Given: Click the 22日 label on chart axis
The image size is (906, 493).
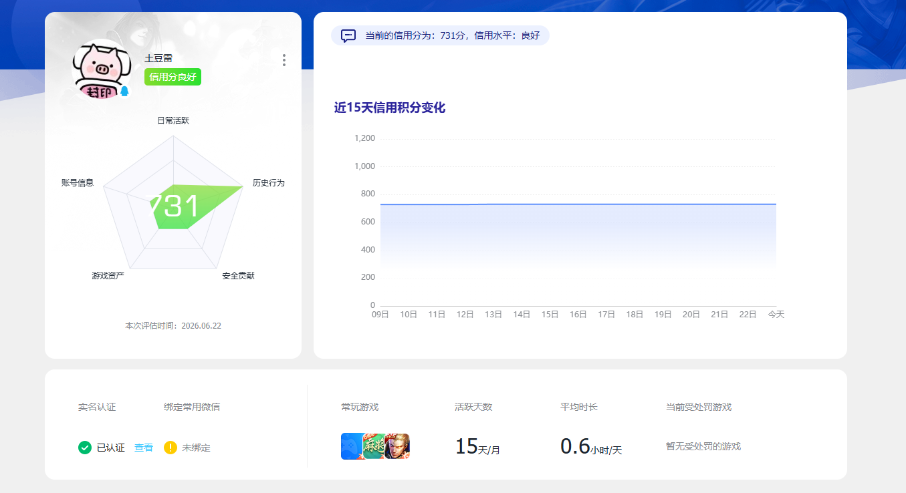Looking at the screenshot, I should click(x=748, y=315).
